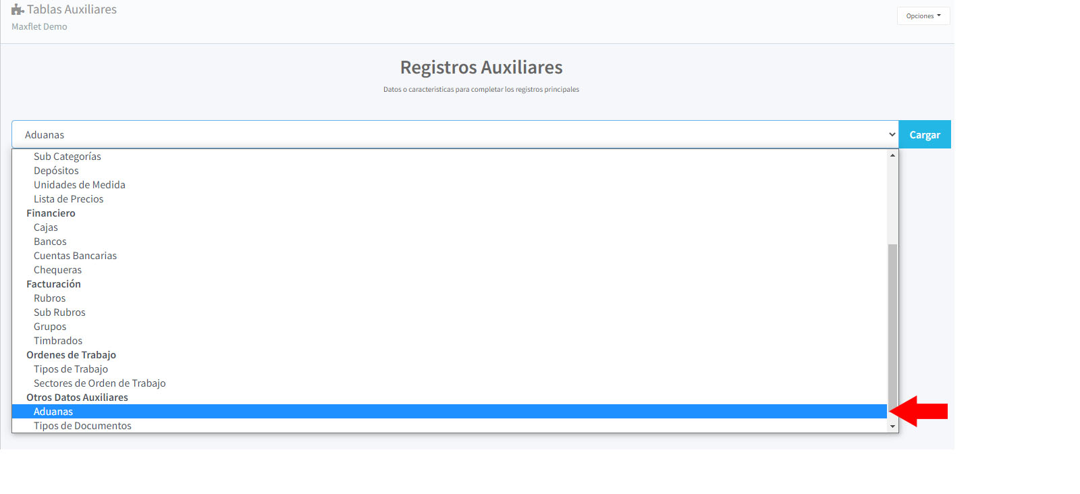Select Tipos de Documentos option

[82, 426]
